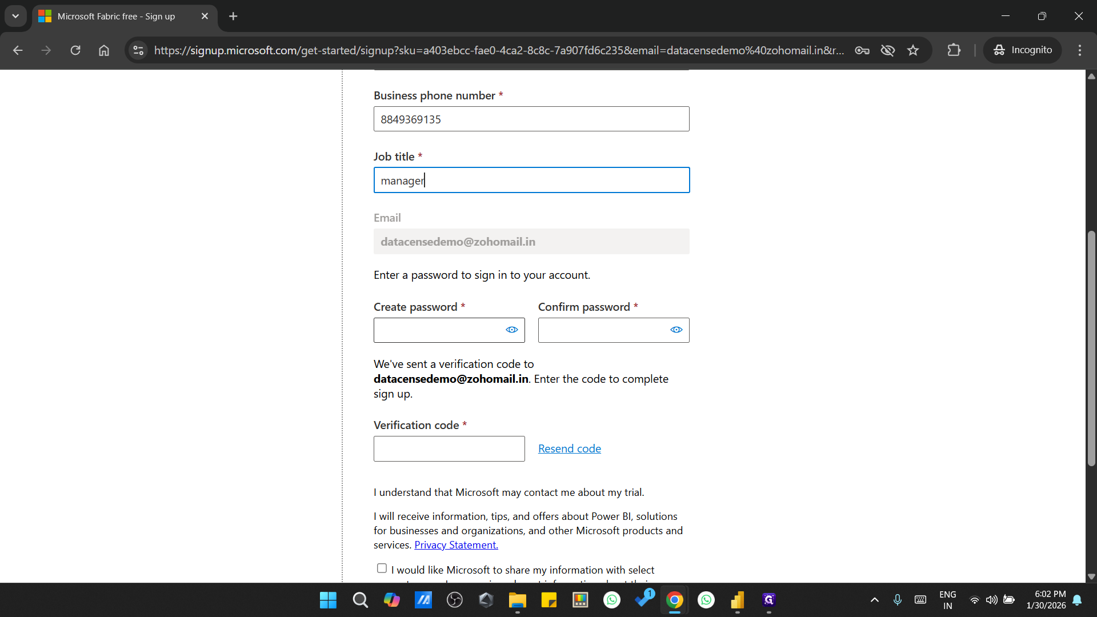This screenshot has width=1097, height=617.
Task: Expand hidden system tray icons
Action: coord(874,600)
